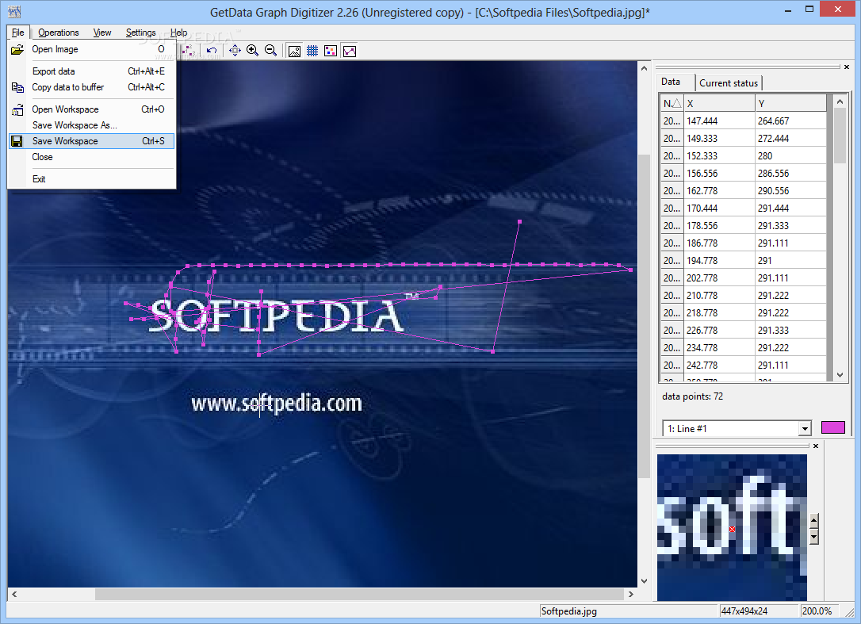Select the cell with X value 152.333
This screenshot has height=624, width=861.
click(x=719, y=156)
